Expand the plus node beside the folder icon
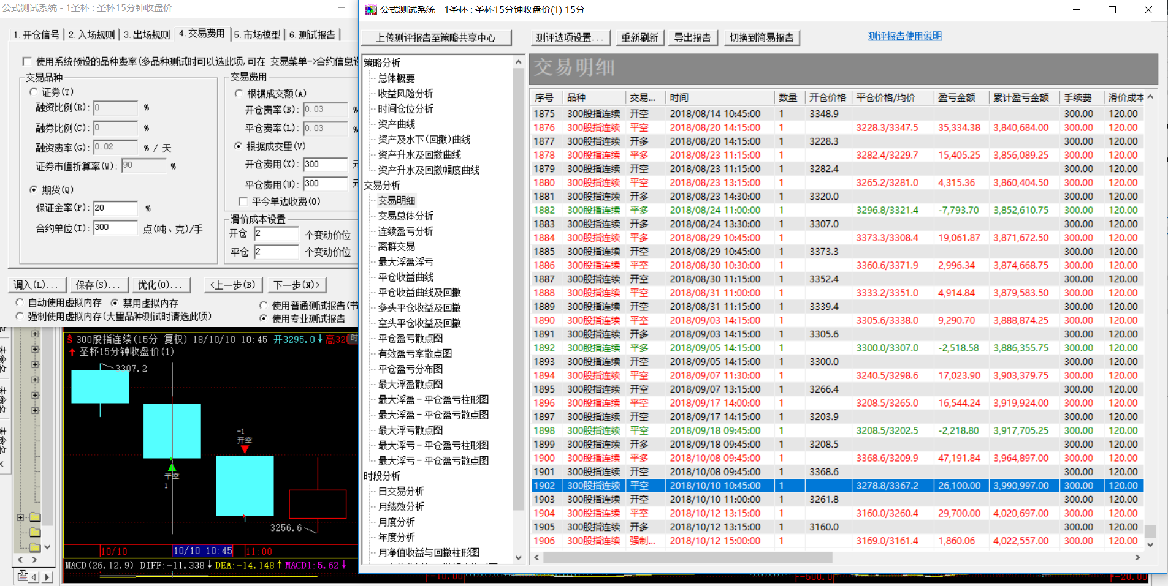Screen dimensions: 1168x586 tap(20, 517)
